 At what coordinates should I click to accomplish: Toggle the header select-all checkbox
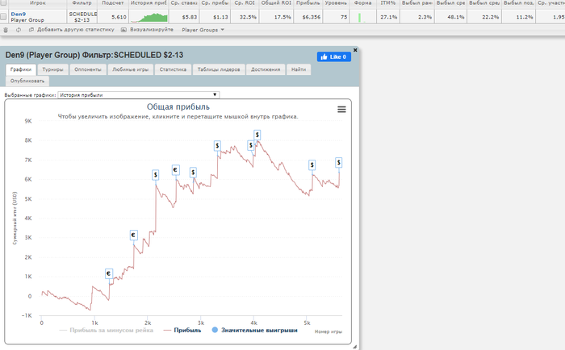(3, 3)
